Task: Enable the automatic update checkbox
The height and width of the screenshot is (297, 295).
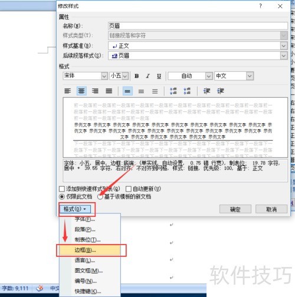Action: pyautogui.click(x=129, y=189)
